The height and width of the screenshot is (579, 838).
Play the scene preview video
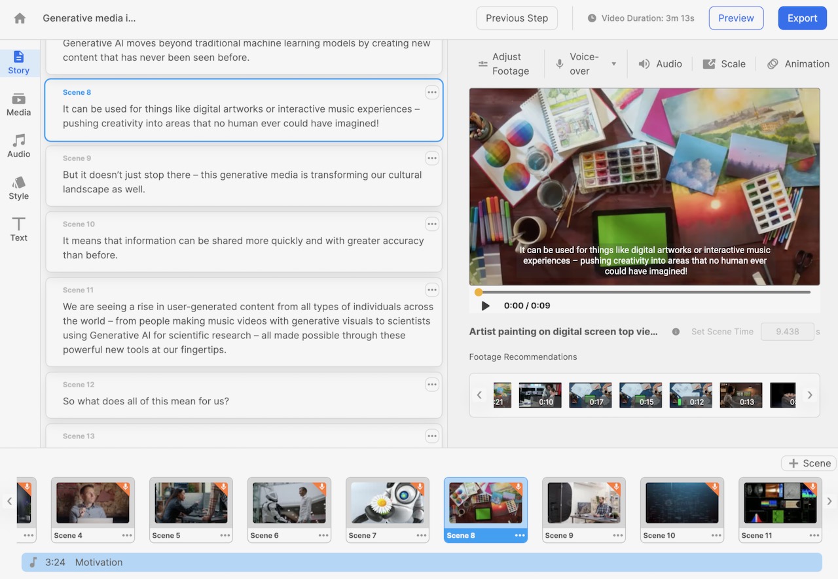pos(485,306)
